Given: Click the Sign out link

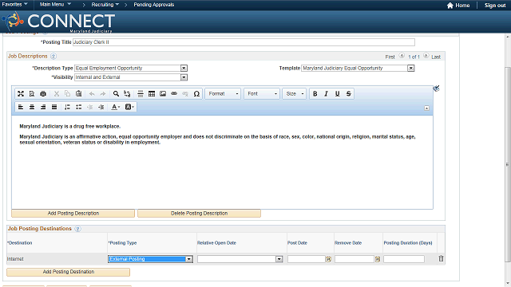Looking at the screenshot, I should pos(495,6).
